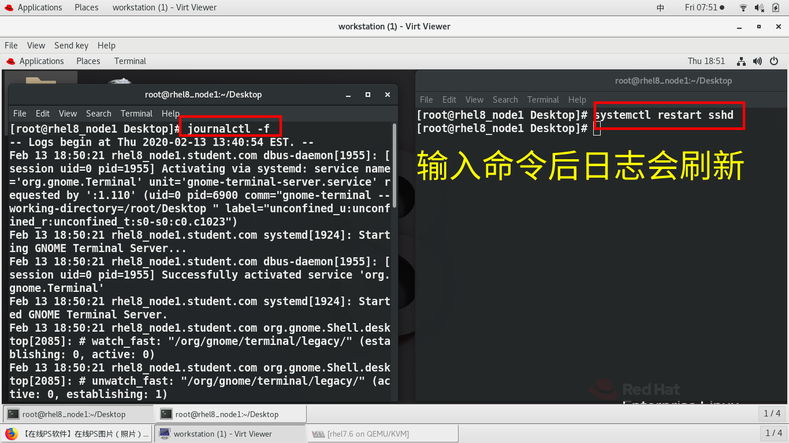Click the unwatch_fast log line
This screenshot has width=789, height=443.
click(x=200, y=381)
